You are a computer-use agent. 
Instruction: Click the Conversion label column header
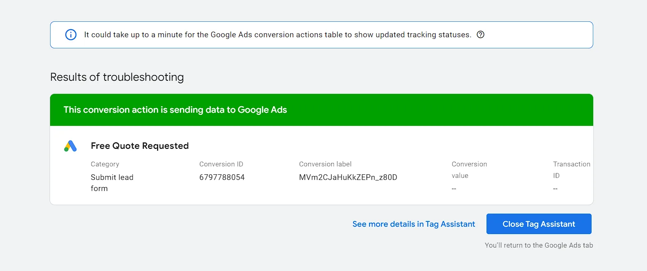(x=325, y=164)
